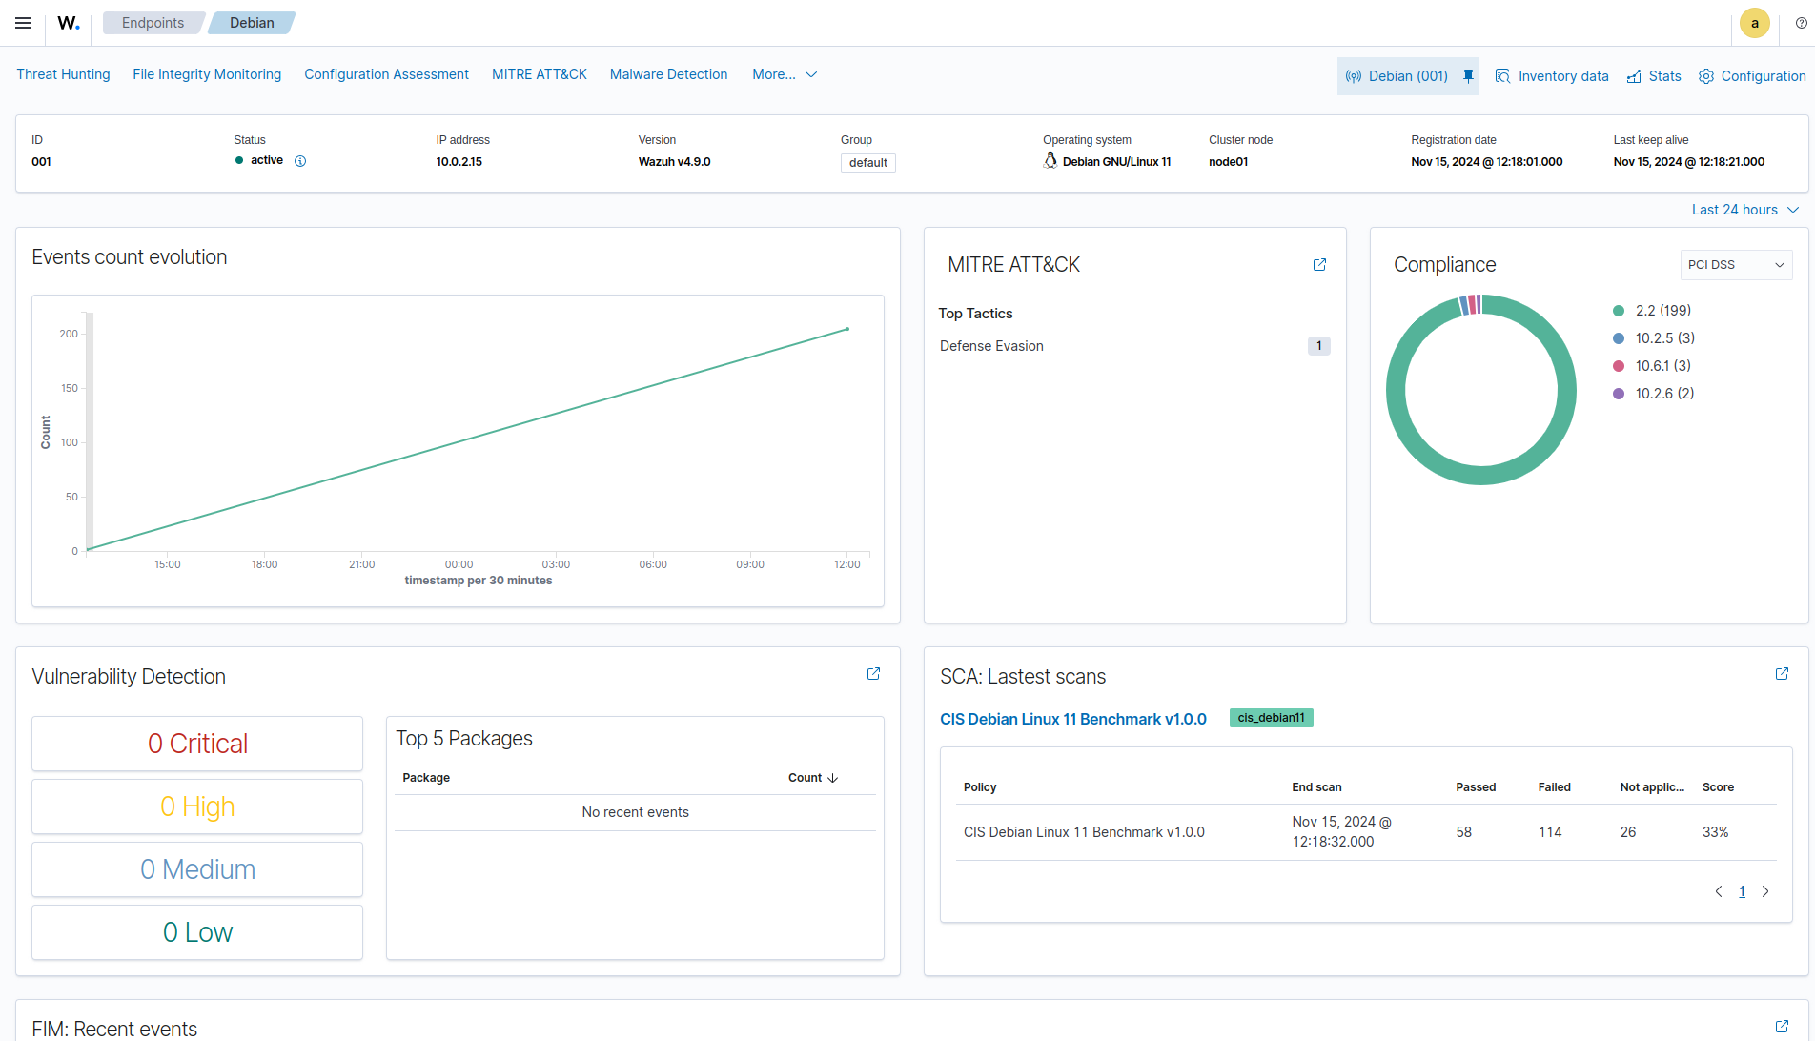Click the pin icon beside Debian (001)
Screen dimensions: 1815x1041
coord(1468,76)
